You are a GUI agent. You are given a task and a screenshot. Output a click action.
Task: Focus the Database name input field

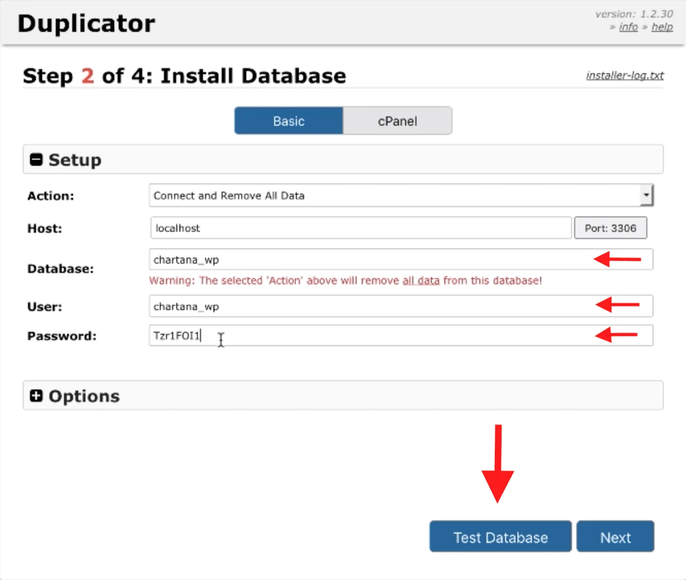tap(401, 260)
